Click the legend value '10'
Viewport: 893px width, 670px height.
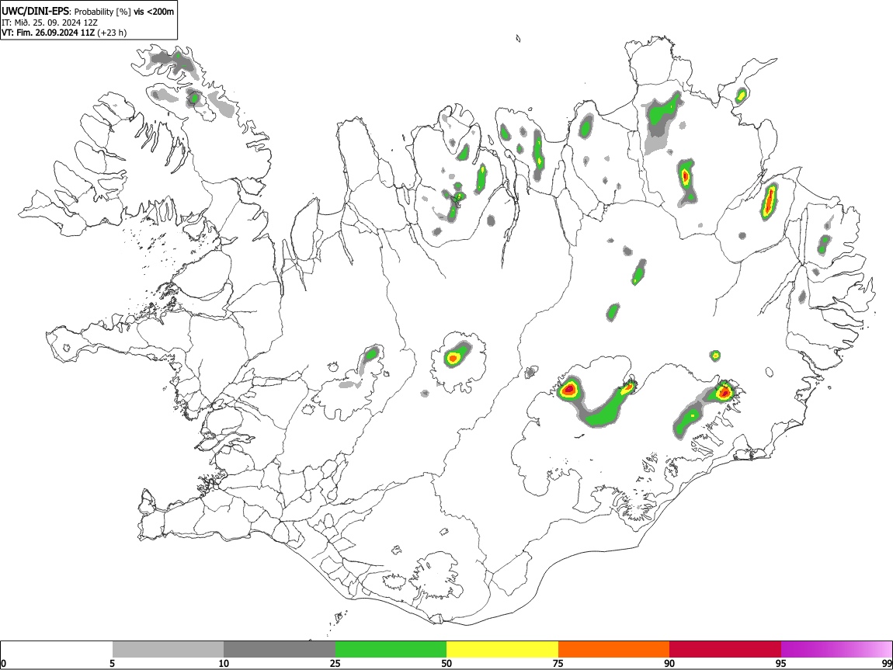[224, 663]
